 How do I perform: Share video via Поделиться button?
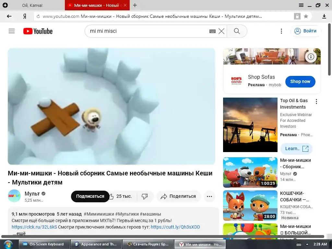(x=178, y=196)
